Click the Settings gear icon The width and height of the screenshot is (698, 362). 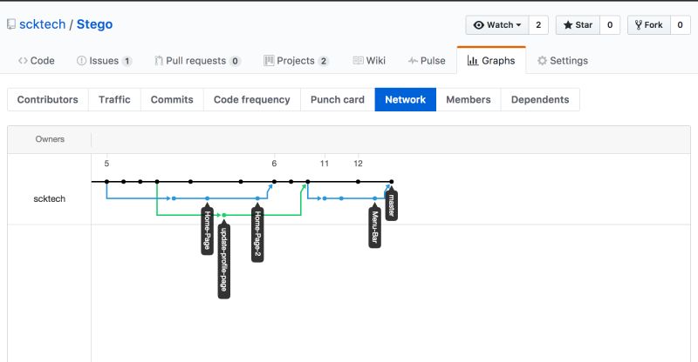tap(542, 61)
